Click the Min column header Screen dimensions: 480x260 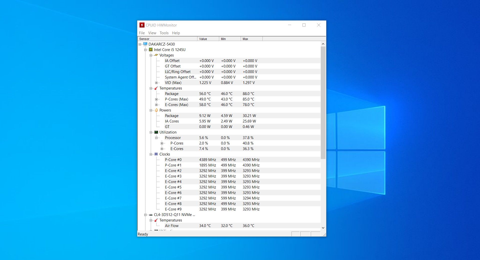(x=230, y=39)
